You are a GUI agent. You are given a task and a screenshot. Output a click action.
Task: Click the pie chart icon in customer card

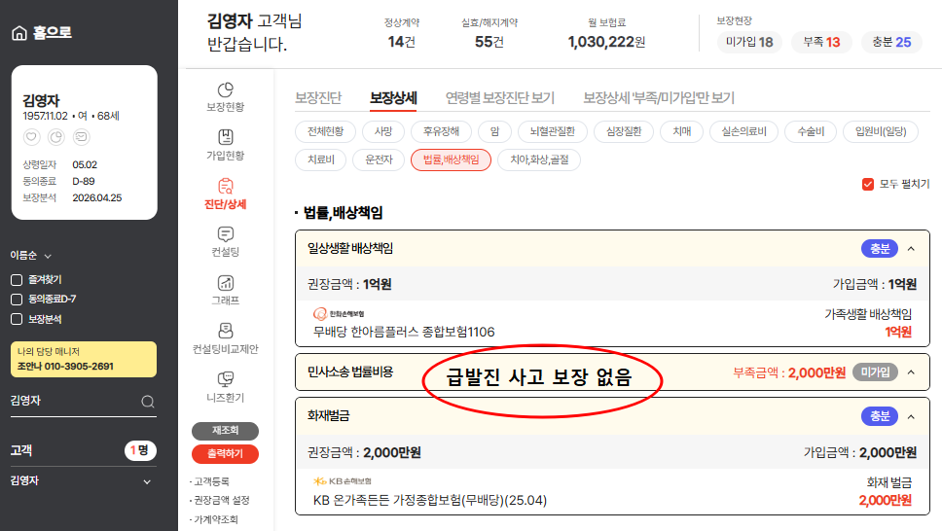coord(55,137)
